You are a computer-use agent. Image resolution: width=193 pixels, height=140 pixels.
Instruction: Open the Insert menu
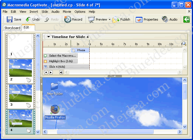pos(34,12)
